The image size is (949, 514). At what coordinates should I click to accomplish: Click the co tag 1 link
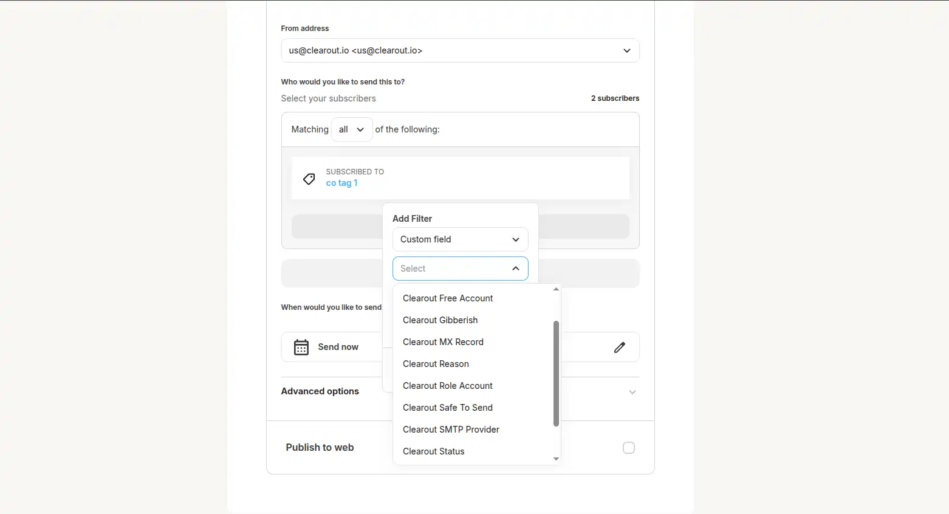click(x=341, y=182)
